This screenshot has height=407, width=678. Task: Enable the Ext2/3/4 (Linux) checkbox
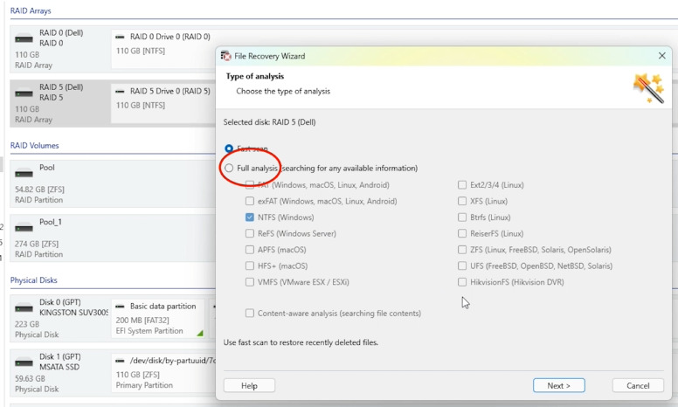pos(462,185)
